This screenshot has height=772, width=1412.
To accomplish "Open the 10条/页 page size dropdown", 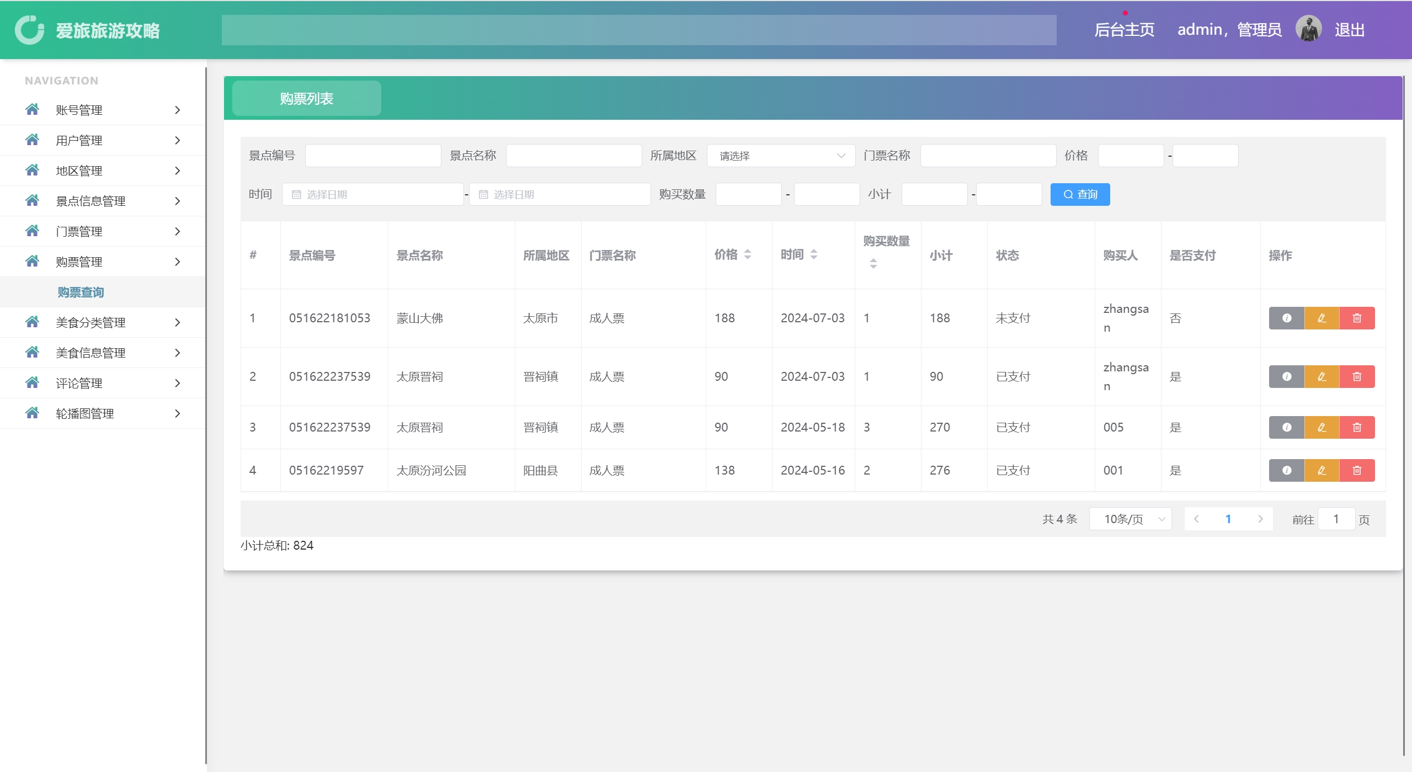I will [1129, 519].
